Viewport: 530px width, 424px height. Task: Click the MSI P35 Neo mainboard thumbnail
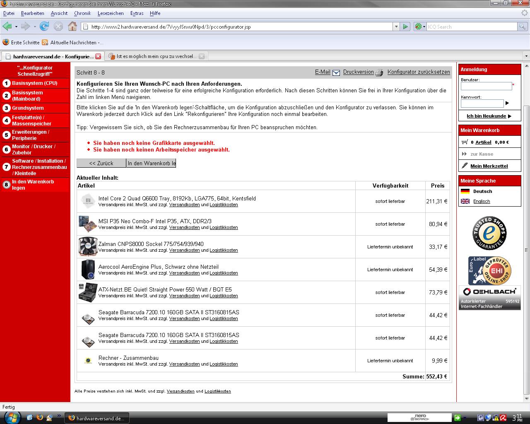click(88, 224)
